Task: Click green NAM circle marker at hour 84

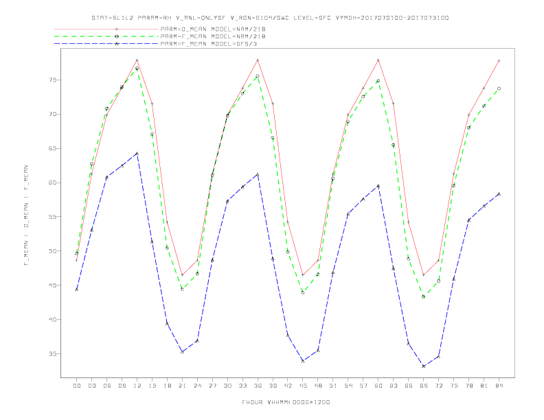Action: click(x=499, y=89)
